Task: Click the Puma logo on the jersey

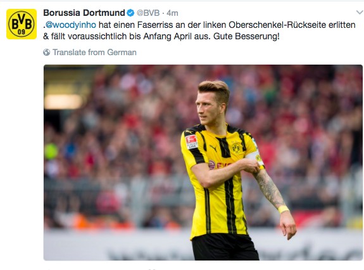Action: pyautogui.click(x=213, y=148)
